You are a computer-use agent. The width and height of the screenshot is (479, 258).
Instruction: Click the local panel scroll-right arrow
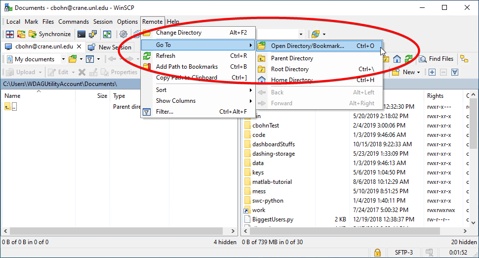(x=233, y=231)
